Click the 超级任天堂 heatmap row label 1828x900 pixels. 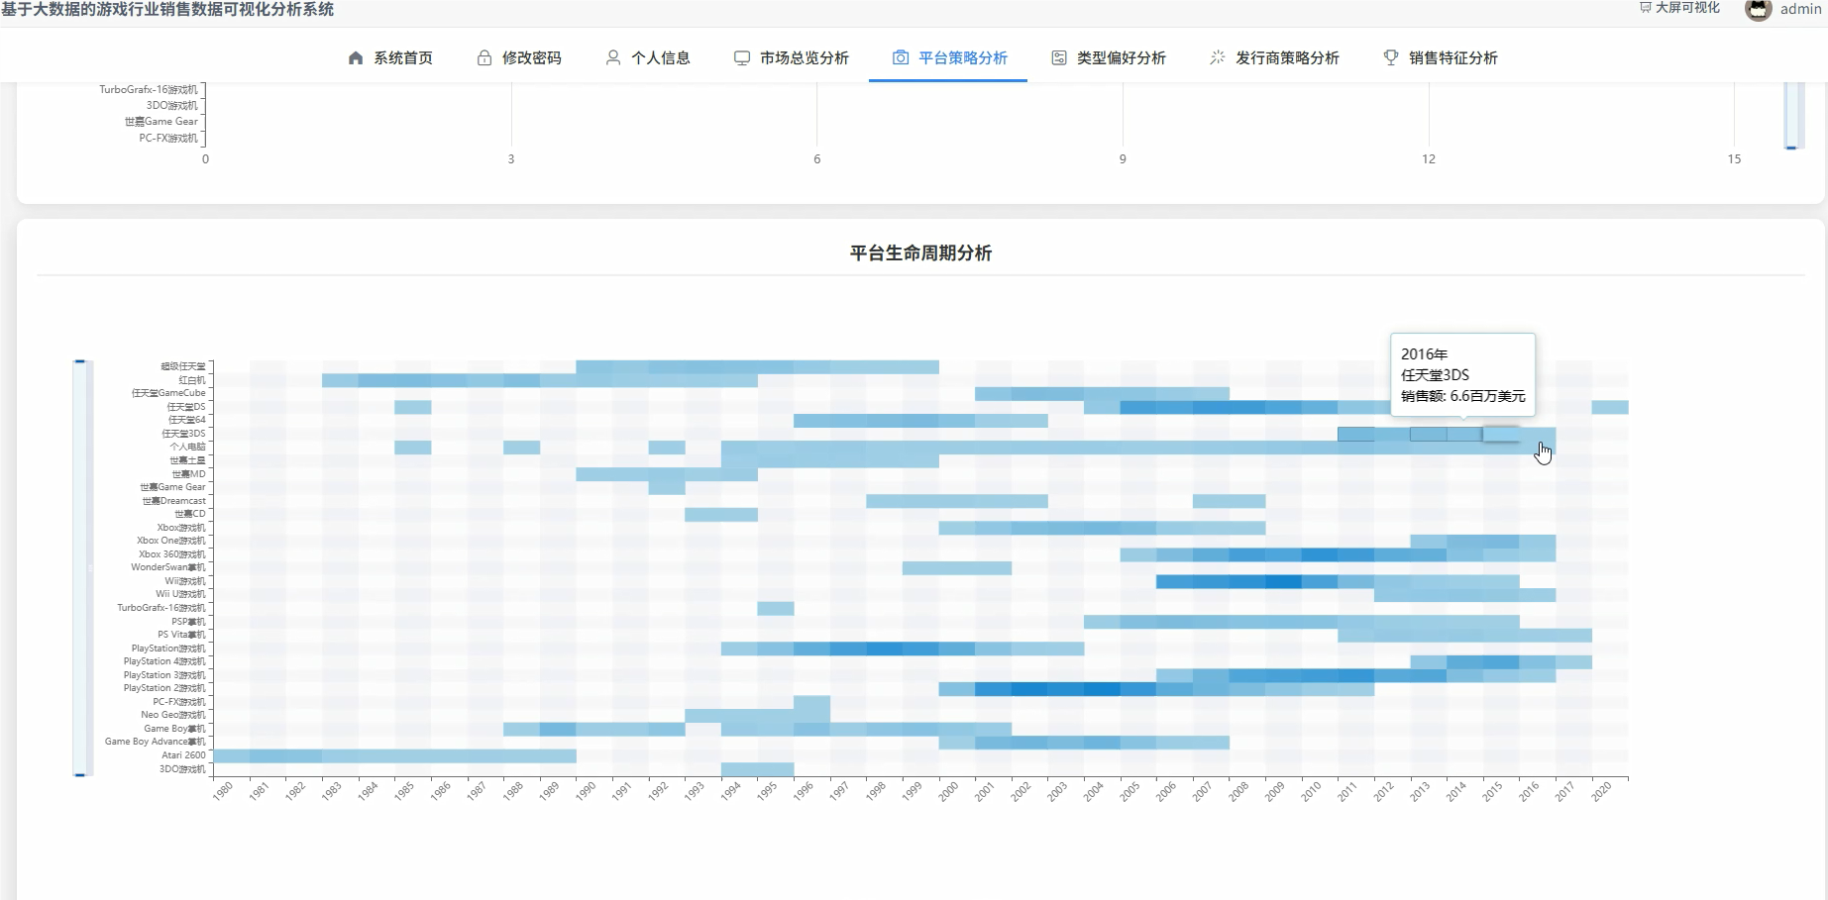pyautogui.click(x=183, y=366)
